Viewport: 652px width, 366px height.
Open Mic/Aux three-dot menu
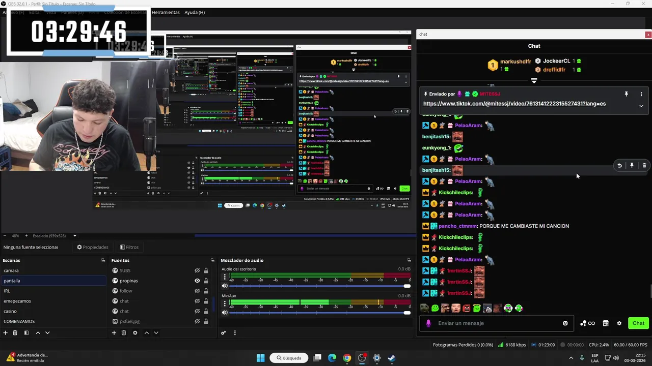pos(225,303)
